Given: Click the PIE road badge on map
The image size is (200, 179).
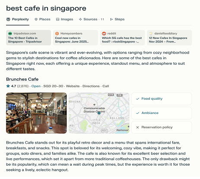Looking at the screenshot, I should tap(120, 95).
